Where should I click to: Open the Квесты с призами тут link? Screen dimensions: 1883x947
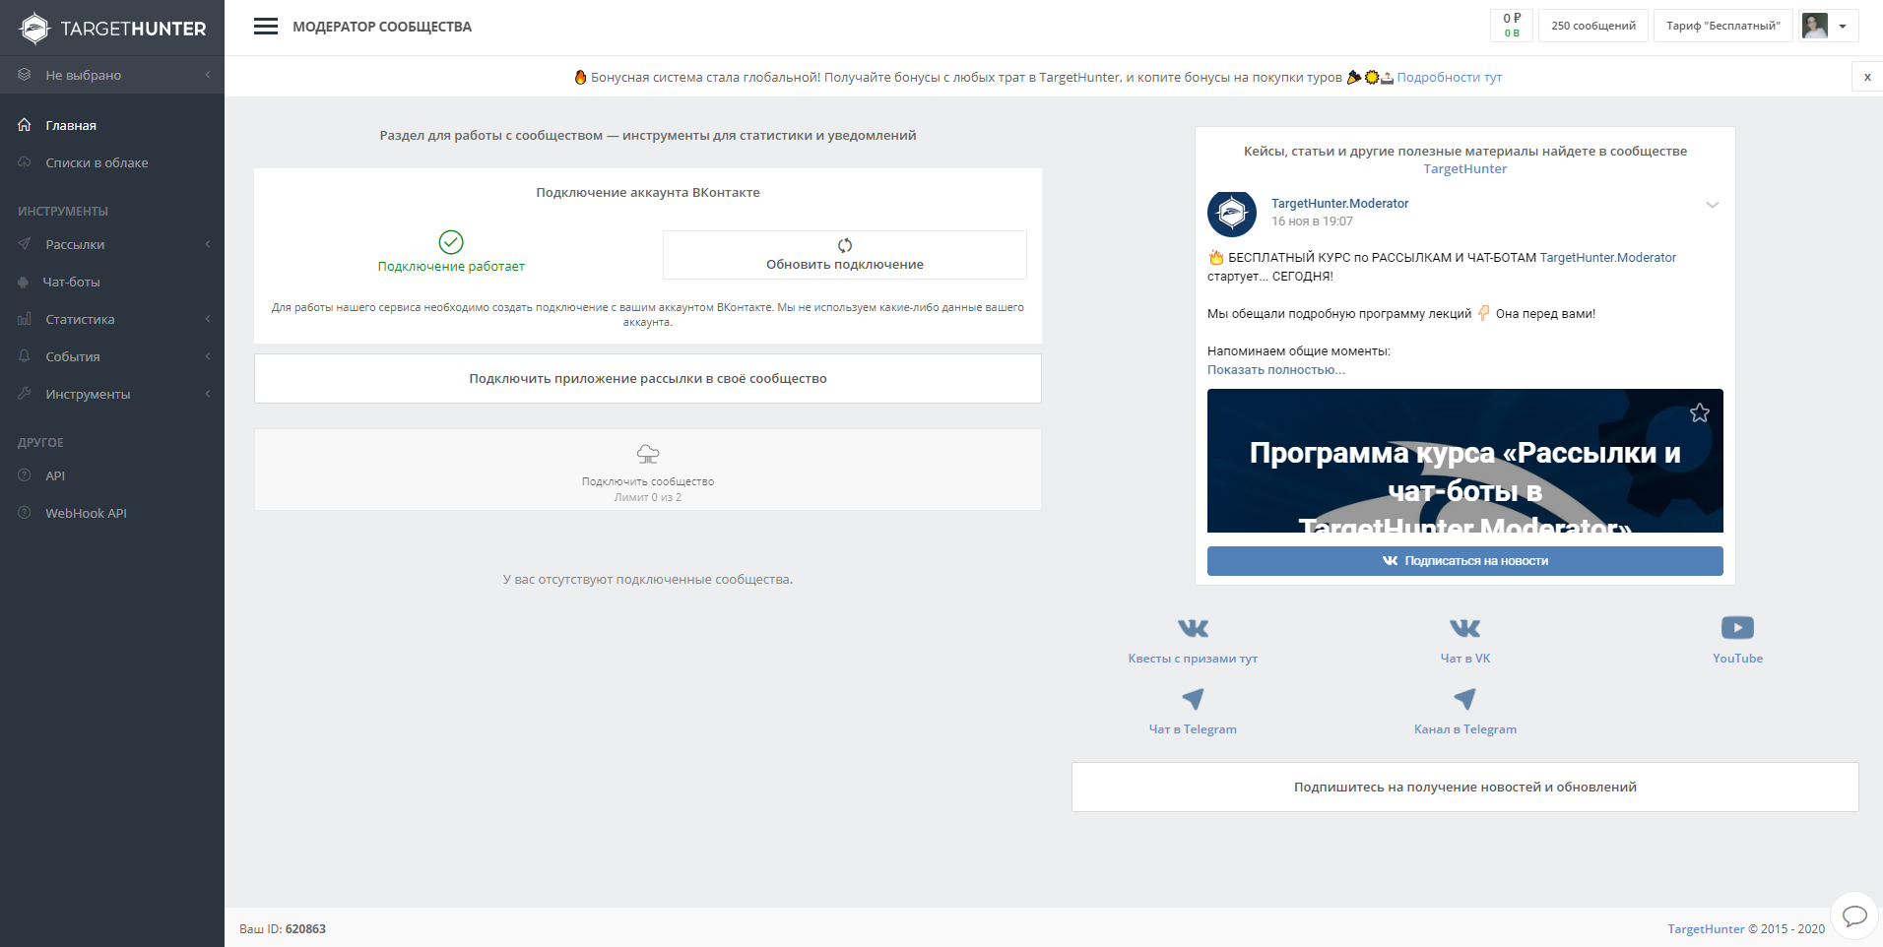pyautogui.click(x=1193, y=659)
